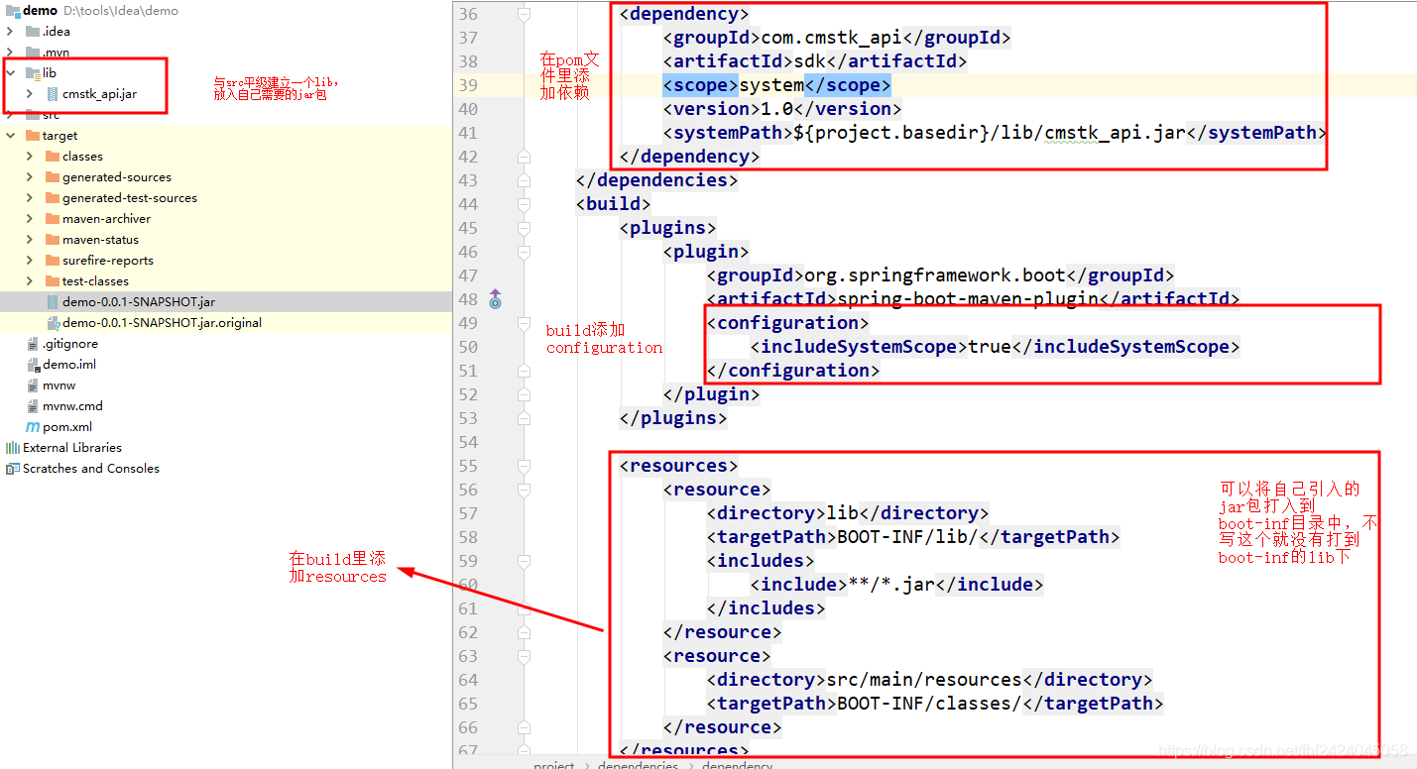The image size is (1417, 769).
Task: Click line number 39 in gutter
Action: click(x=467, y=85)
